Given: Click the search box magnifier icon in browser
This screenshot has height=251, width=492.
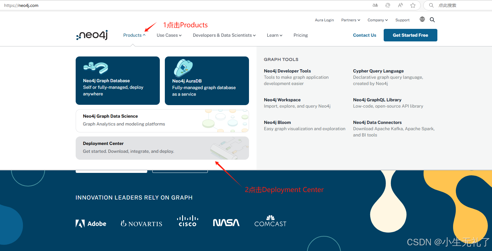Looking at the screenshot, I should click(x=431, y=5).
